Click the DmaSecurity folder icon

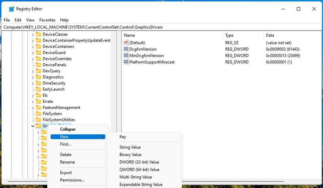(38, 83)
